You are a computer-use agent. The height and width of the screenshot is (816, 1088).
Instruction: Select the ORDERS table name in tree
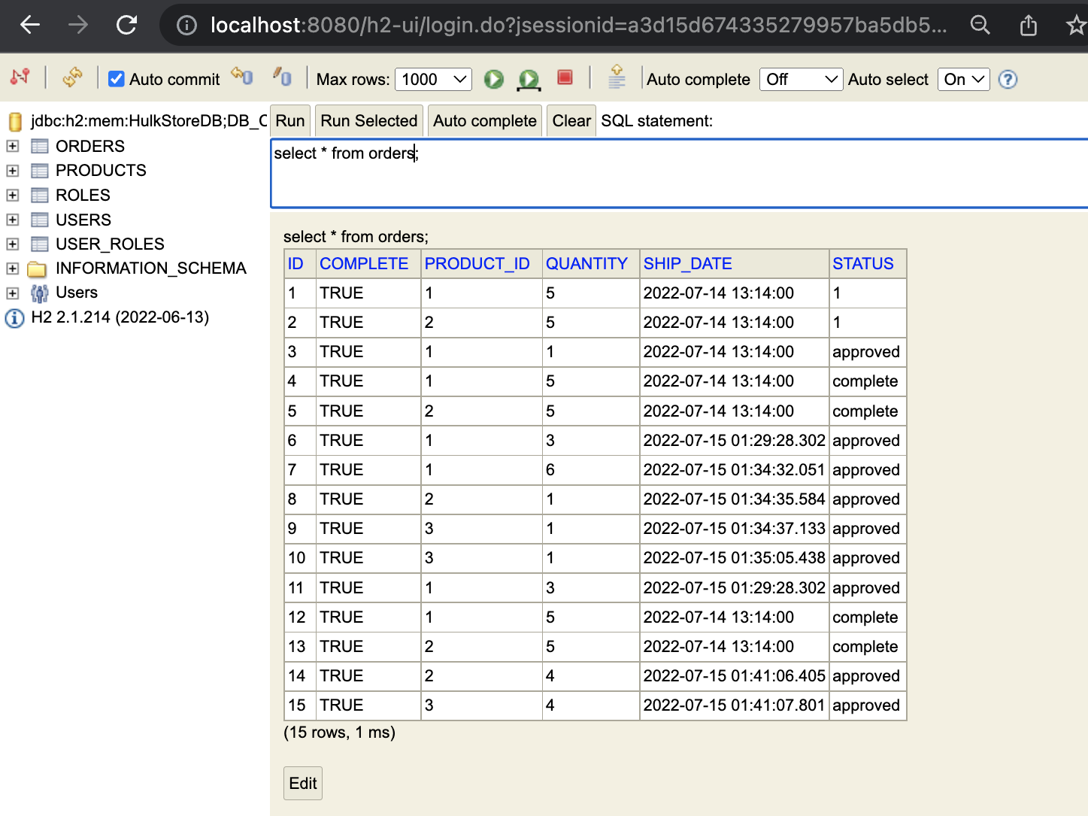(x=90, y=146)
